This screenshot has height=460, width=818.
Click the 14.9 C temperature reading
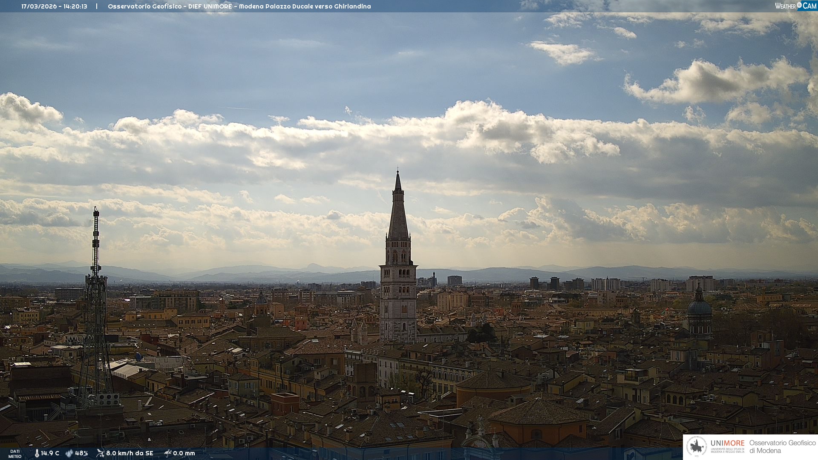click(50, 453)
